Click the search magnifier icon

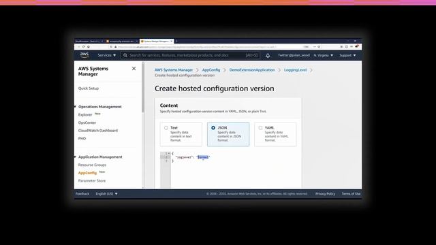[x=125, y=55]
